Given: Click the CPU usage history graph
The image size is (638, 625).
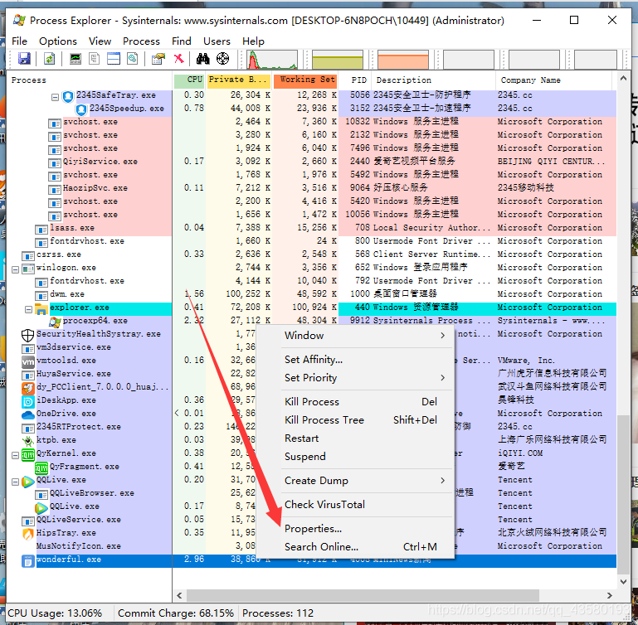Looking at the screenshot, I should (272, 60).
